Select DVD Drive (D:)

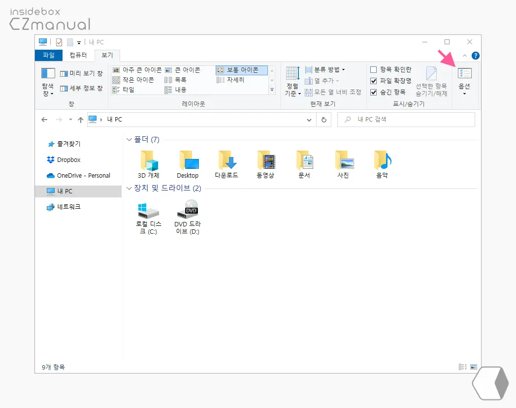(x=188, y=217)
